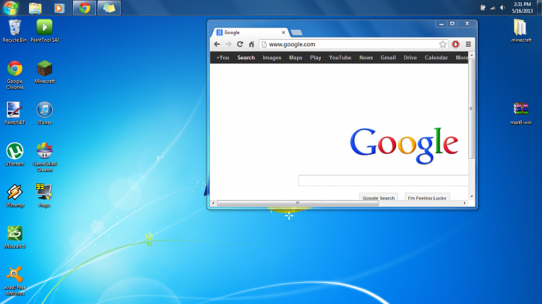Image resolution: width=542 pixels, height=304 pixels.
Task: Click the scroll-left arrow in Chrome
Action: [x=213, y=203]
